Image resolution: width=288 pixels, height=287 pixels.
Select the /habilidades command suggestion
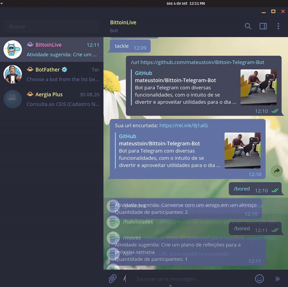[x=138, y=222]
